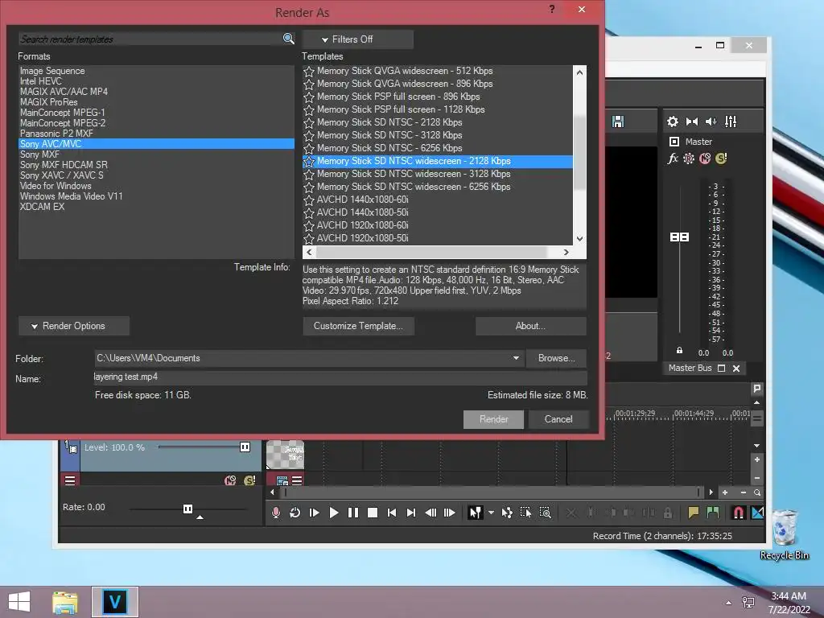Favorite the Memory Stick QVGA widescreen 512 Kbps template
Image resolution: width=824 pixels, height=618 pixels.
(x=309, y=71)
